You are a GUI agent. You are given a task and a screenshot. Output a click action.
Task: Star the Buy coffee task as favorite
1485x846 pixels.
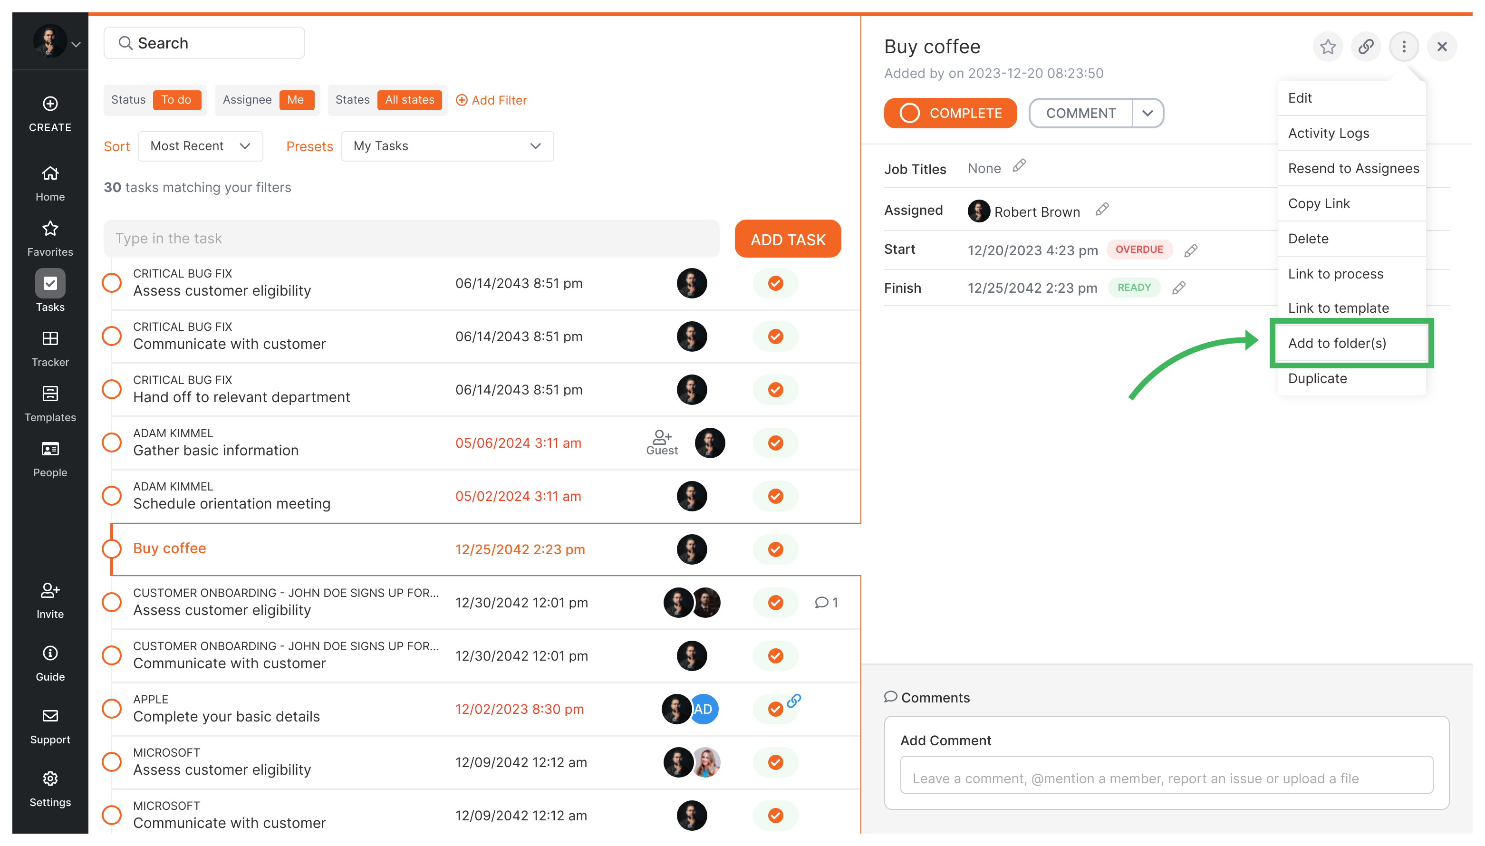pos(1328,47)
